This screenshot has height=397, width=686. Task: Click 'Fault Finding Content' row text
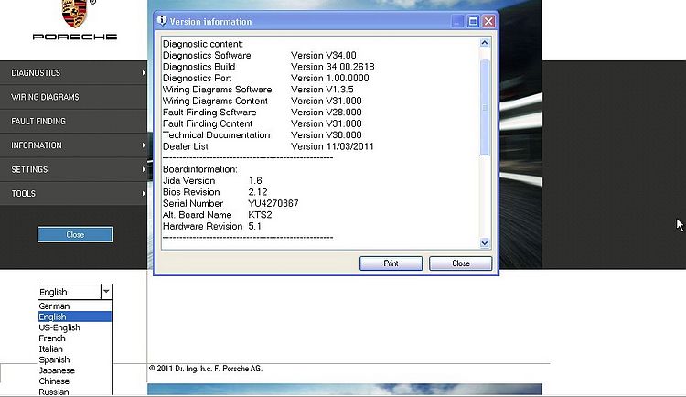(208, 123)
